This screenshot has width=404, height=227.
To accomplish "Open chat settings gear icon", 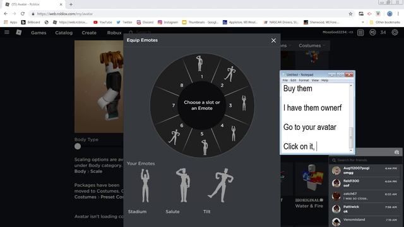I will pyautogui.click(x=396, y=152).
